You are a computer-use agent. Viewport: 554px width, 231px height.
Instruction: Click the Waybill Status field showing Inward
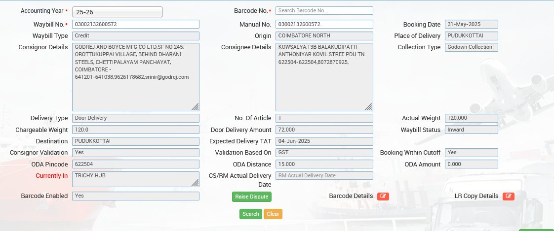(471, 130)
